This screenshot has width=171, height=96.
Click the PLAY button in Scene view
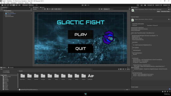coord(81,34)
